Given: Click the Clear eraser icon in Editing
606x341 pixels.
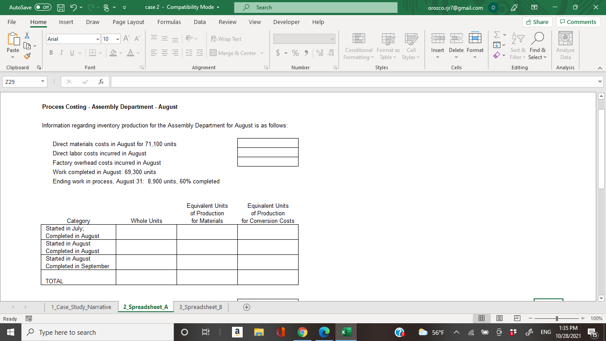Looking at the screenshot, I should (x=497, y=56).
